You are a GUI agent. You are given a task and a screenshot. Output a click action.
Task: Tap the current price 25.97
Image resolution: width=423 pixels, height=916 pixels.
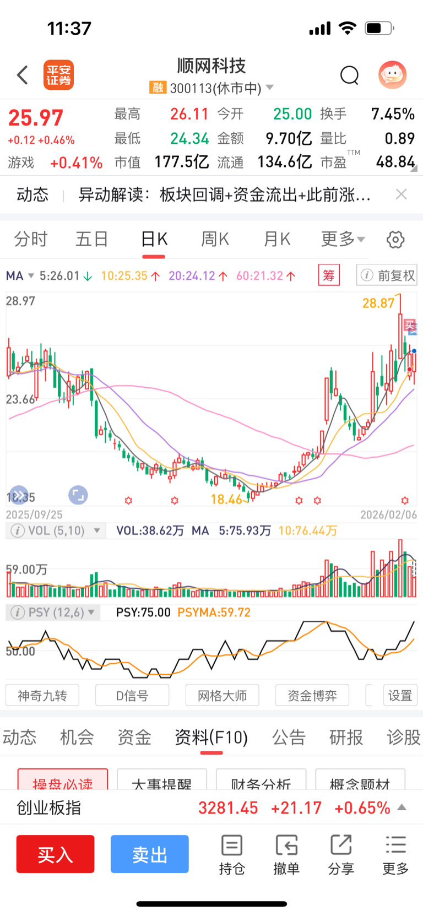(36, 118)
